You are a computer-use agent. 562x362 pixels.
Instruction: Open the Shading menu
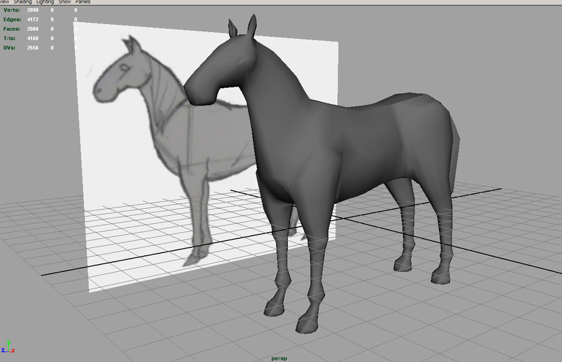[22, 2]
